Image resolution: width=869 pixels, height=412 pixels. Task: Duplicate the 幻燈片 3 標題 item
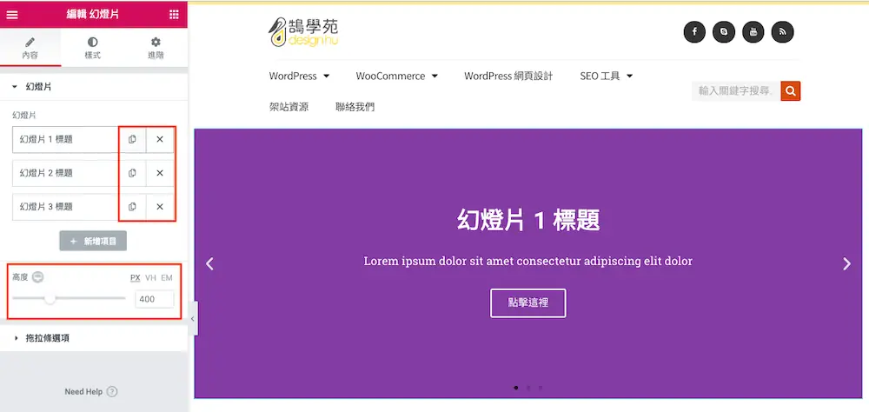click(x=132, y=207)
